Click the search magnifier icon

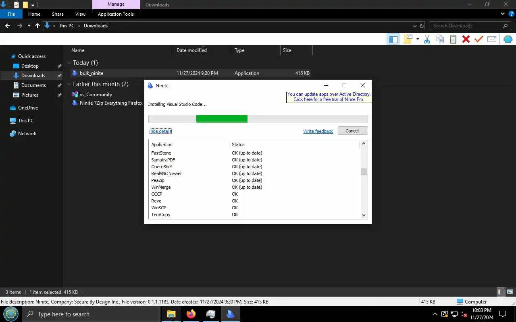click(506, 26)
